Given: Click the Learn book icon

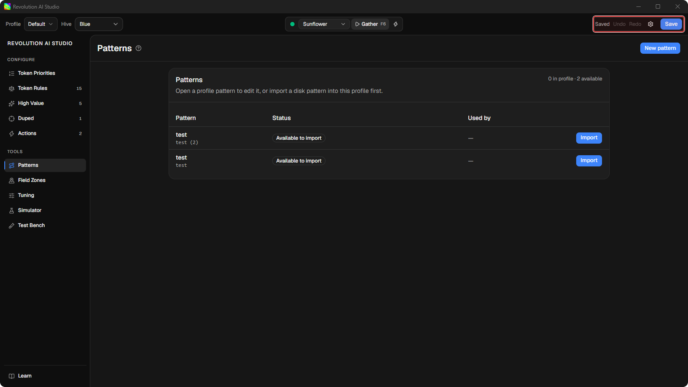Looking at the screenshot, I should coord(12,376).
